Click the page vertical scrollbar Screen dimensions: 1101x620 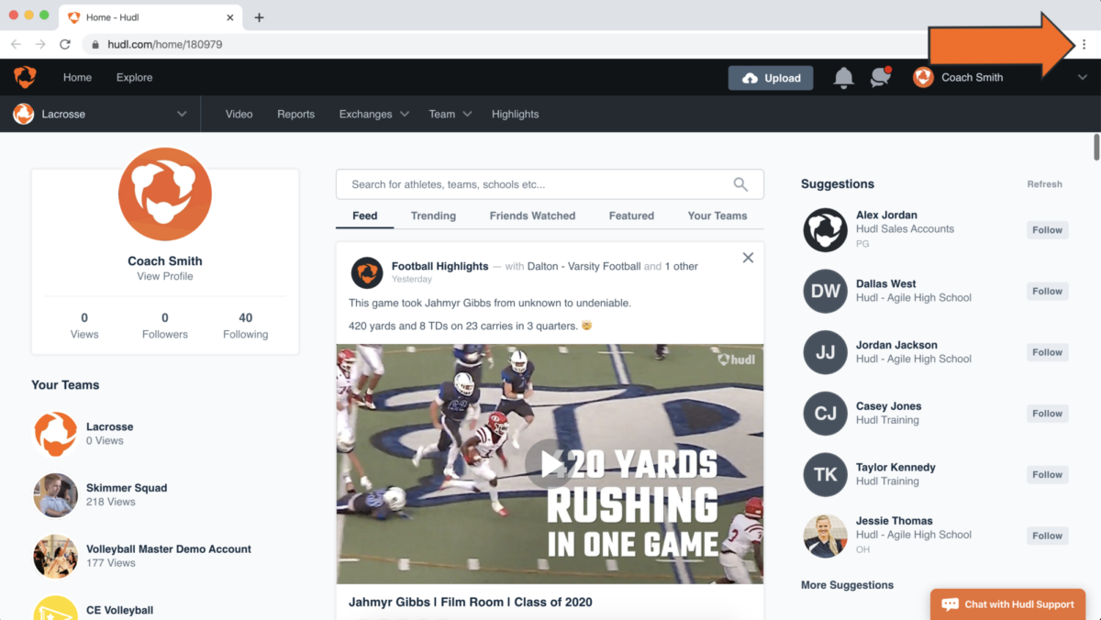point(1095,148)
